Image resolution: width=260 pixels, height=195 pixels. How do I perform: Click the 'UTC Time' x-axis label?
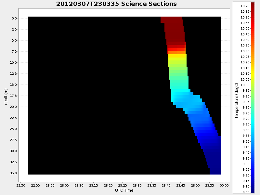[x=124, y=190]
